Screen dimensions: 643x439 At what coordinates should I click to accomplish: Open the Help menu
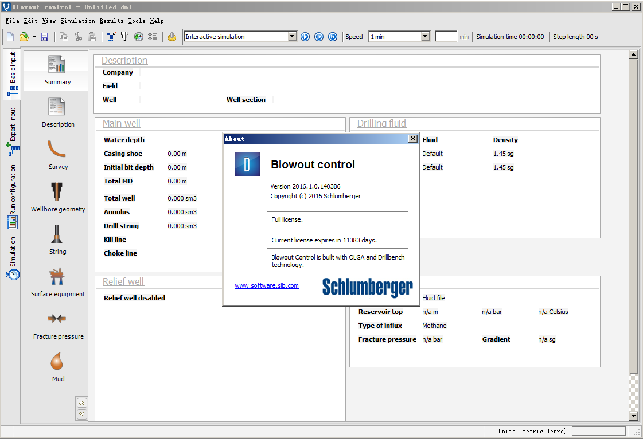157,21
